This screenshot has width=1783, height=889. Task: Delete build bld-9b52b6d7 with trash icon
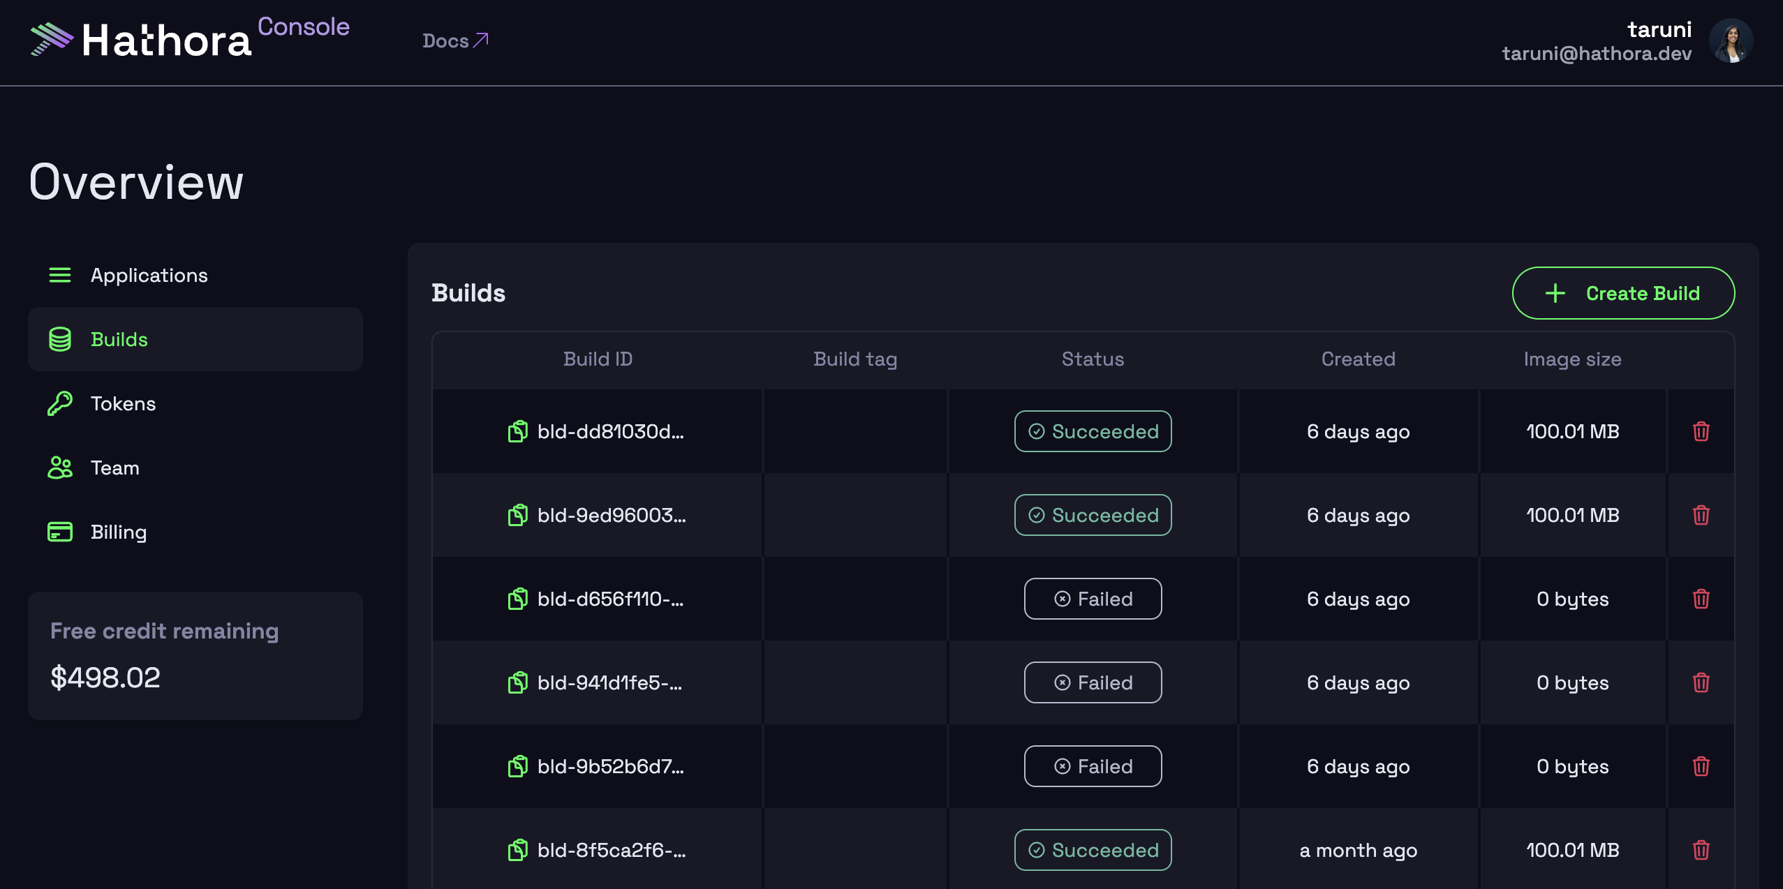point(1701,766)
